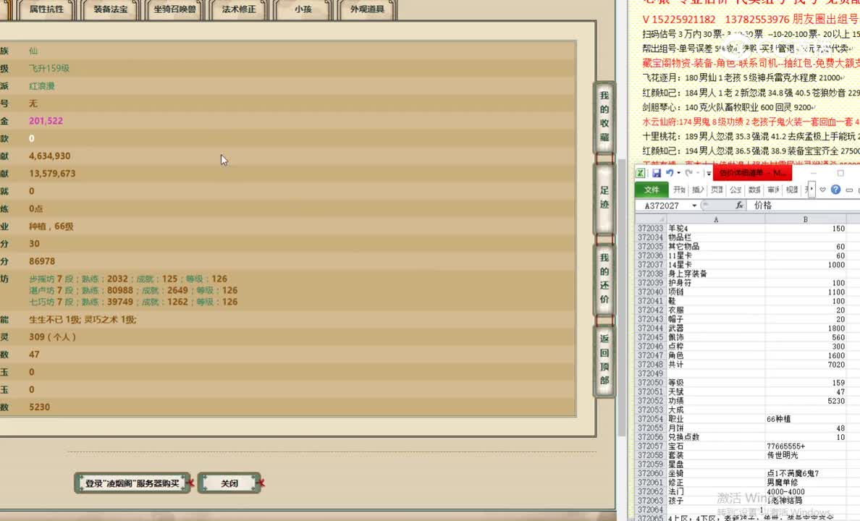Click the heart-shaped ribbon minimize icon
The height and width of the screenshot is (521, 860).
click(x=822, y=190)
